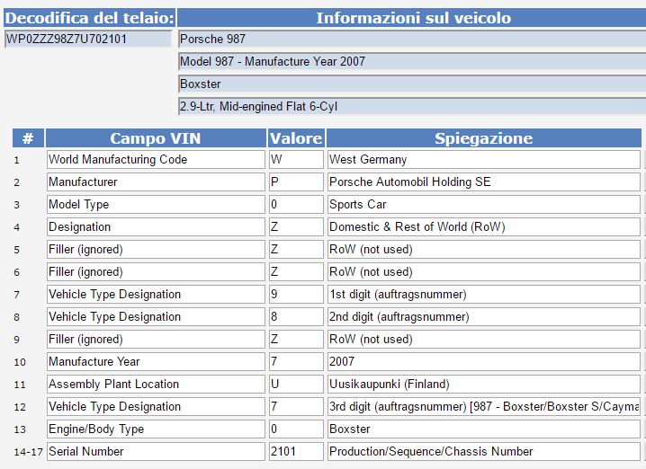Viewport: 646px width, 469px height.
Task: Click 'RoW (not used)' cell in row 6
Action: pyautogui.click(x=484, y=272)
